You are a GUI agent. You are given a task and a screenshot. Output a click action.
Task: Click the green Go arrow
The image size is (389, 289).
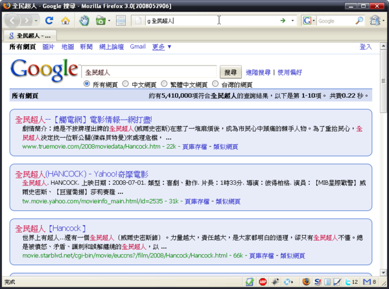(x=283, y=21)
